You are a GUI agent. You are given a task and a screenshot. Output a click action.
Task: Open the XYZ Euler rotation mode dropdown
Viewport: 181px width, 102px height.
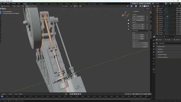(x=140, y=31)
